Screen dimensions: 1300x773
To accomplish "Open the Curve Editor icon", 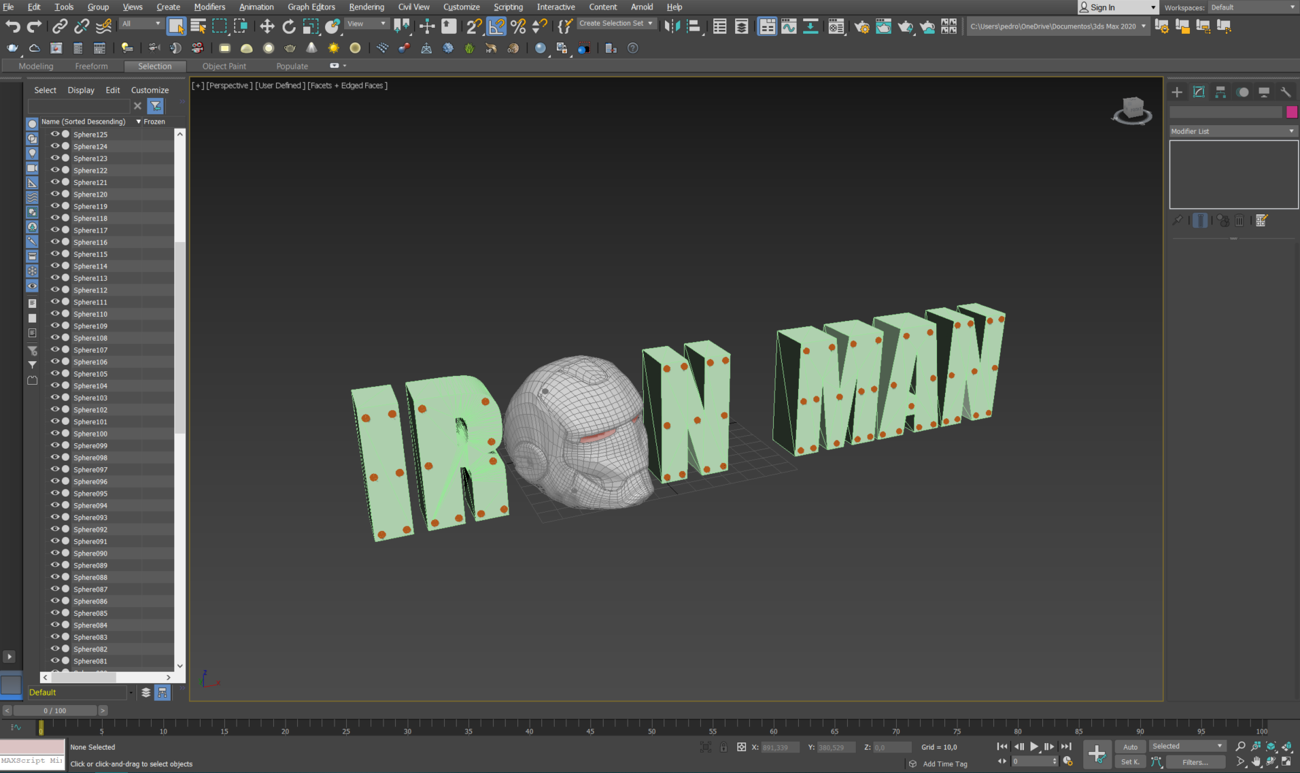I will [x=789, y=27].
